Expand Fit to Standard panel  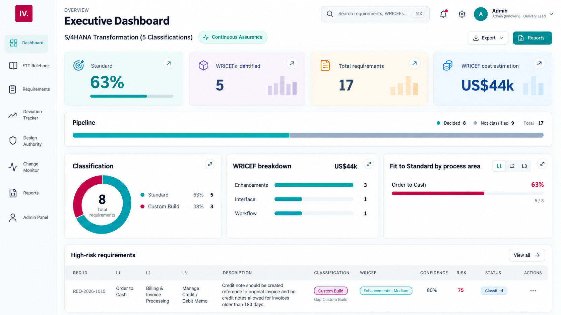click(x=542, y=164)
